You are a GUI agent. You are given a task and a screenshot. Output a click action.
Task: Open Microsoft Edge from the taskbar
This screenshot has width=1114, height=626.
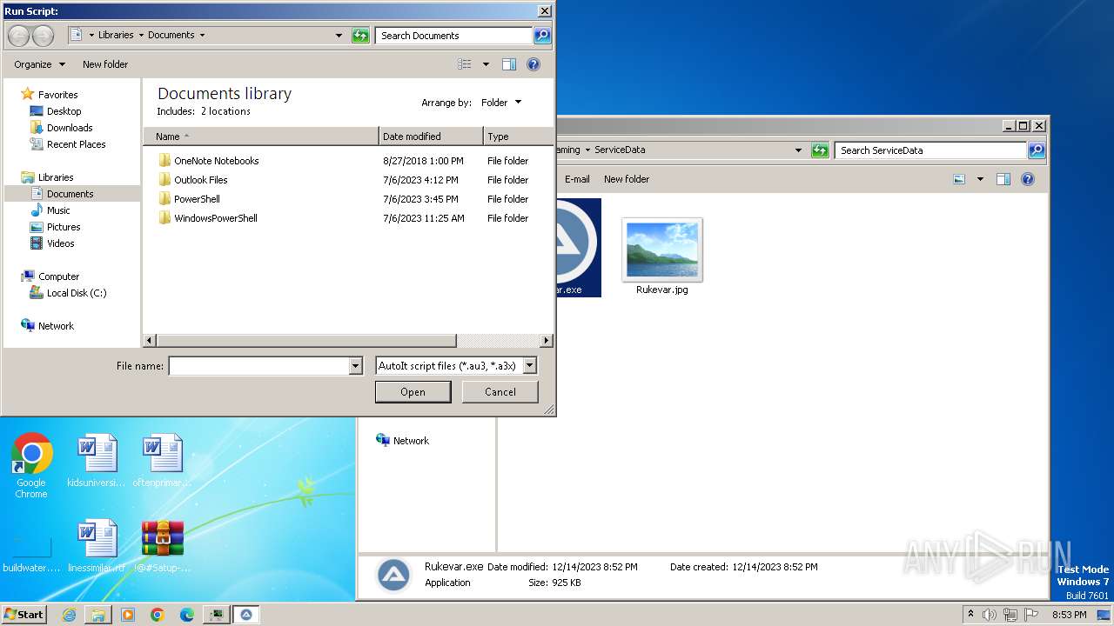coord(186,615)
